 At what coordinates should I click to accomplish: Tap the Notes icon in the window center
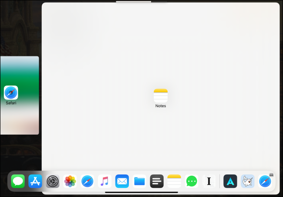pyautogui.click(x=161, y=95)
